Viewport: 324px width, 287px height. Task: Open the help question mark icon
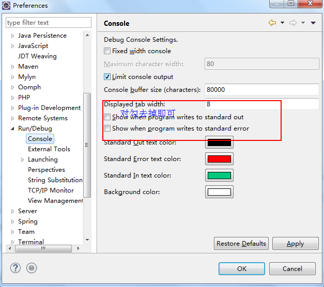16,268
